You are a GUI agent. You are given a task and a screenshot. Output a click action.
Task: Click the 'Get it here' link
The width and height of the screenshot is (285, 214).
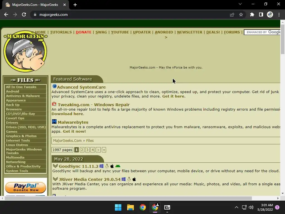(x=173, y=96)
